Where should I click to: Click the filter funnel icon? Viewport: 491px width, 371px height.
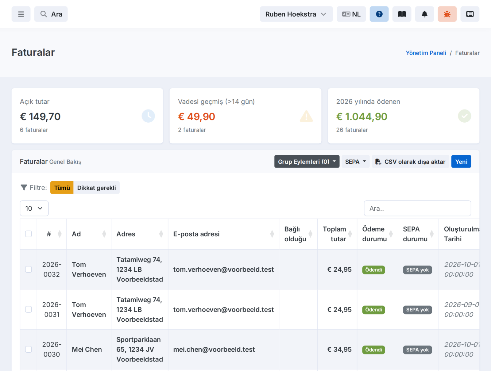(24, 187)
